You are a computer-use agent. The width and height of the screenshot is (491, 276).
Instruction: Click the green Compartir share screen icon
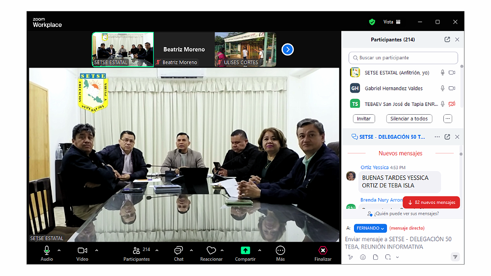(x=245, y=251)
